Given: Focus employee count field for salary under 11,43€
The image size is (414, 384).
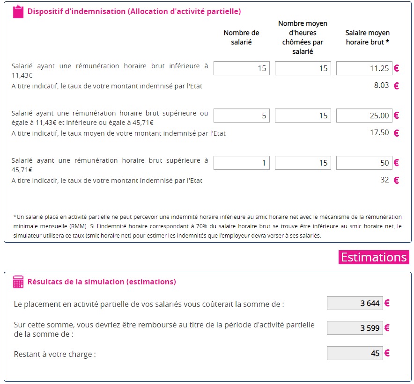Looking at the screenshot, I should point(242,68).
